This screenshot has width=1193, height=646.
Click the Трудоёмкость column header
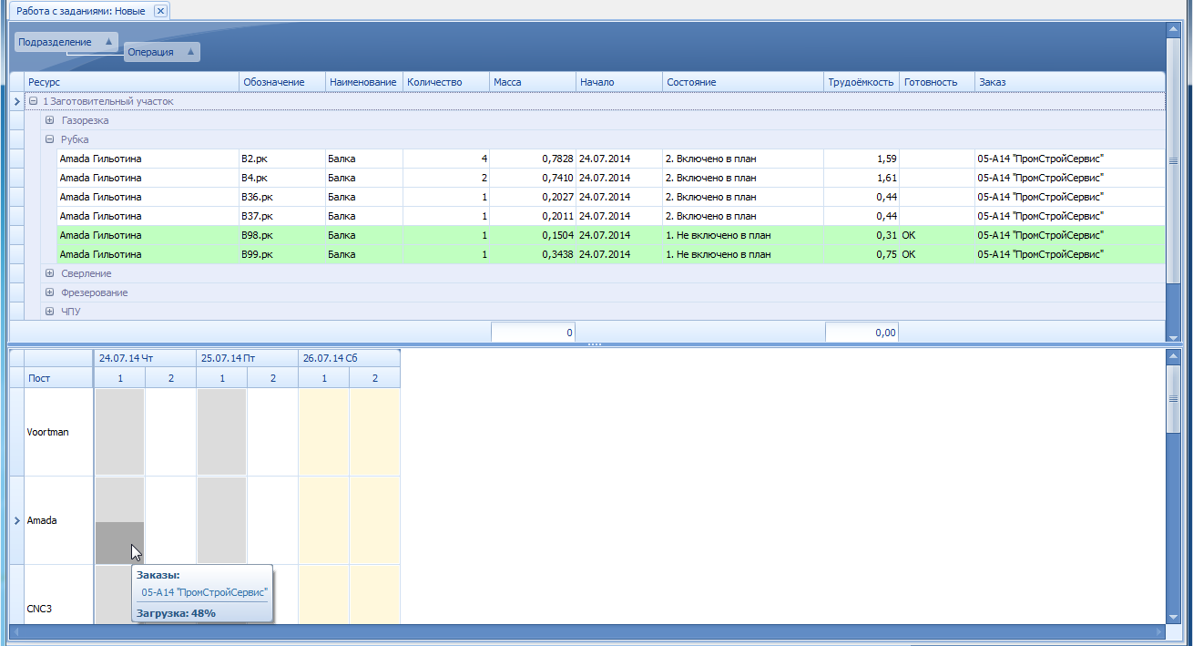pyautogui.click(x=862, y=82)
